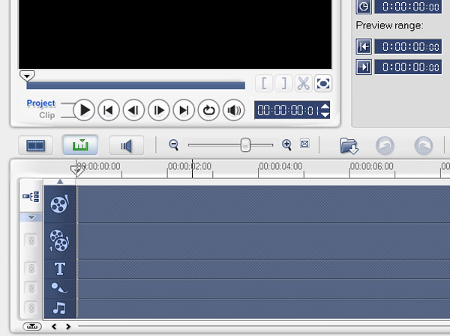Click the duration clock icon

coord(364,6)
